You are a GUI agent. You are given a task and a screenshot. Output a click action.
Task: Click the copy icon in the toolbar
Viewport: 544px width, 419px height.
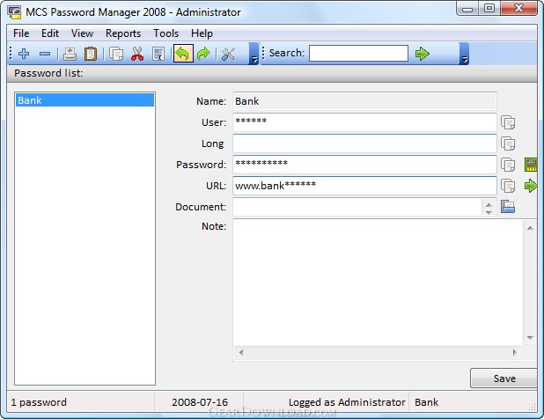(x=116, y=54)
